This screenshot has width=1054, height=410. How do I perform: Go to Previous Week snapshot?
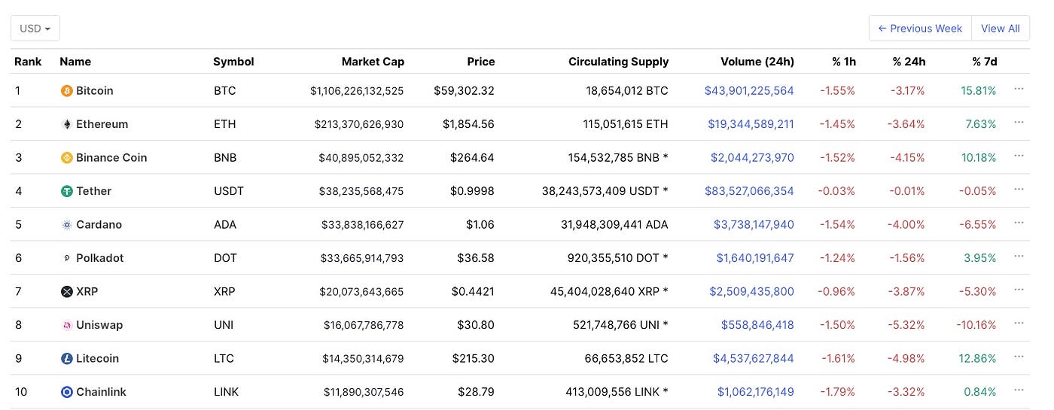920,29
